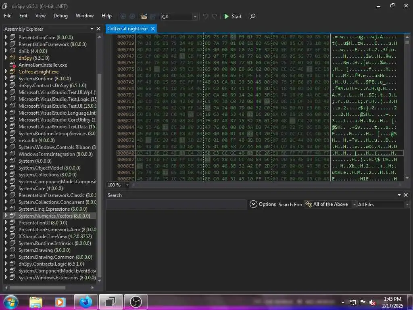This screenshot has width=413, height=310.
Task: Expand the dnlib (4.4.0.0) node
Action: click(x=6, y=51)
